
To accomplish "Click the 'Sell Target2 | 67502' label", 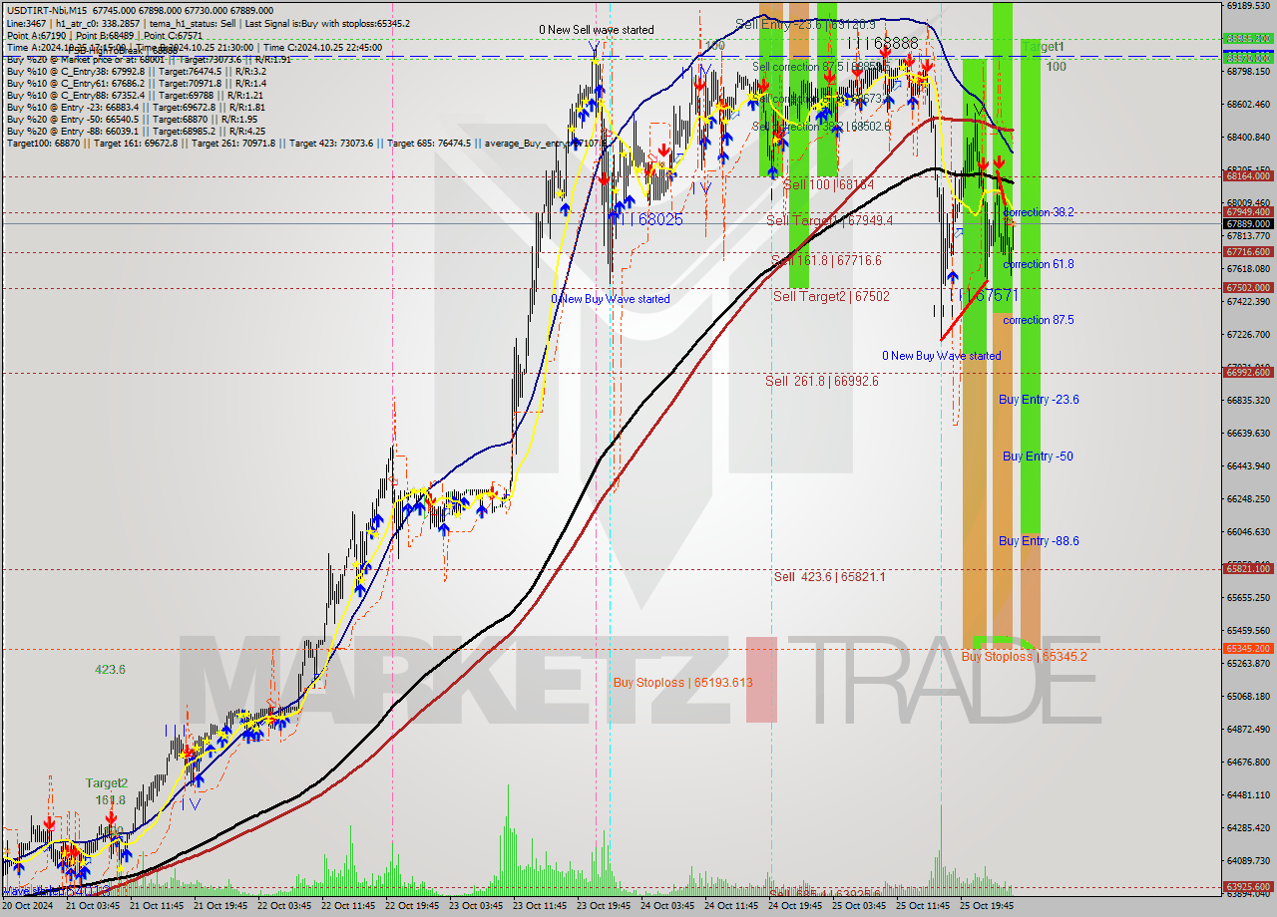I will click(831, 296).
